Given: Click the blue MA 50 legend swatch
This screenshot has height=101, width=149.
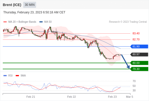Looking at the screenshot, I should 41,22.
